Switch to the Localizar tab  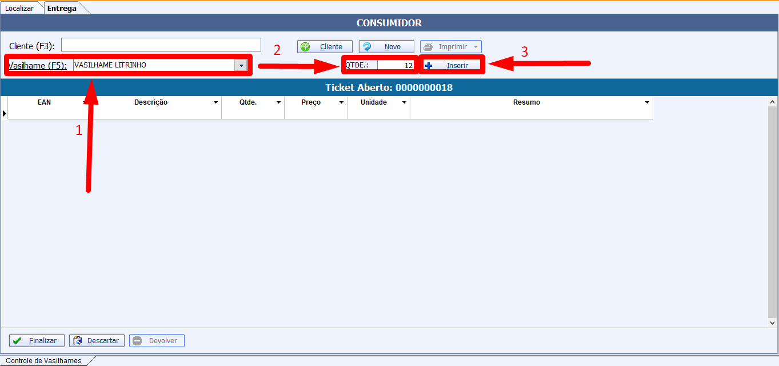click(x=19, y=9)
